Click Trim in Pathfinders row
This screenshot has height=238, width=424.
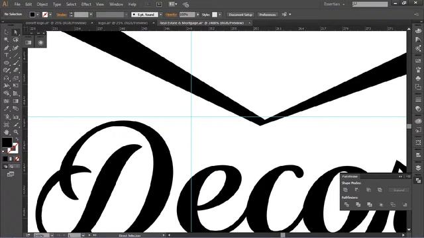point(358,205)
